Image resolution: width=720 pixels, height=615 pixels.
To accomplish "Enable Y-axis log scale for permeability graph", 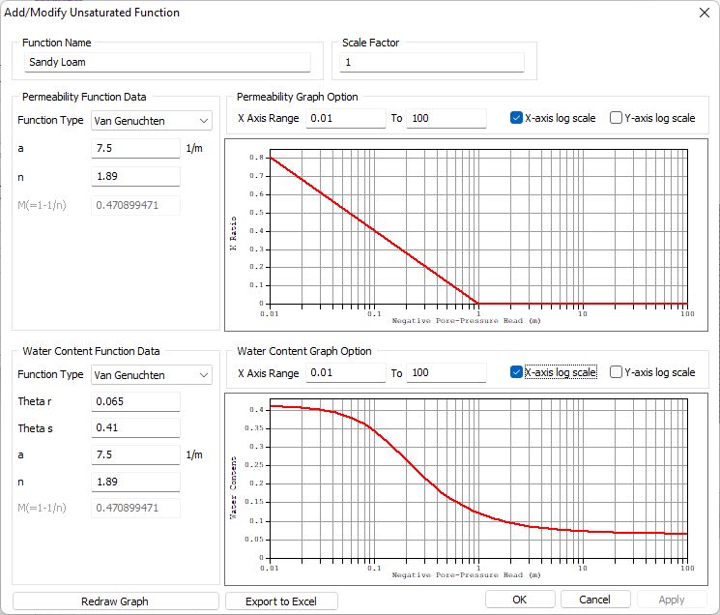I will pyautogui.click(x=617, y=118).
